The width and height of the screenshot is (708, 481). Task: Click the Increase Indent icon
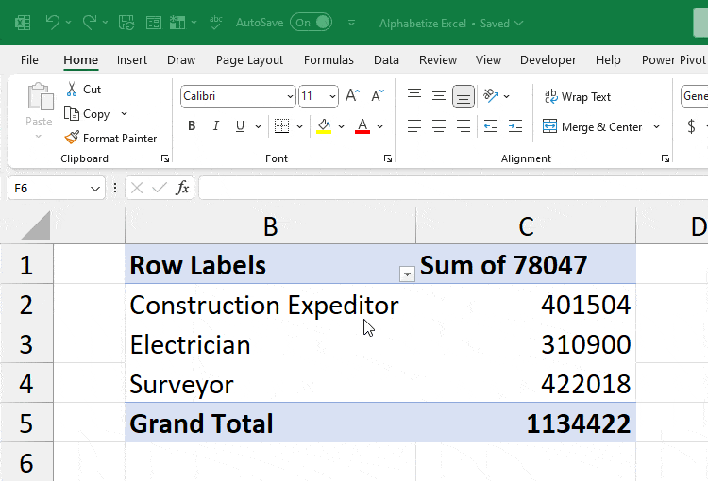pyautogui.click(x=515, y=125)
